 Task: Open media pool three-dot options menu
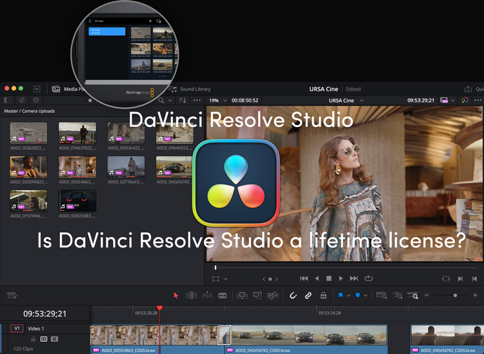point(197,100)
